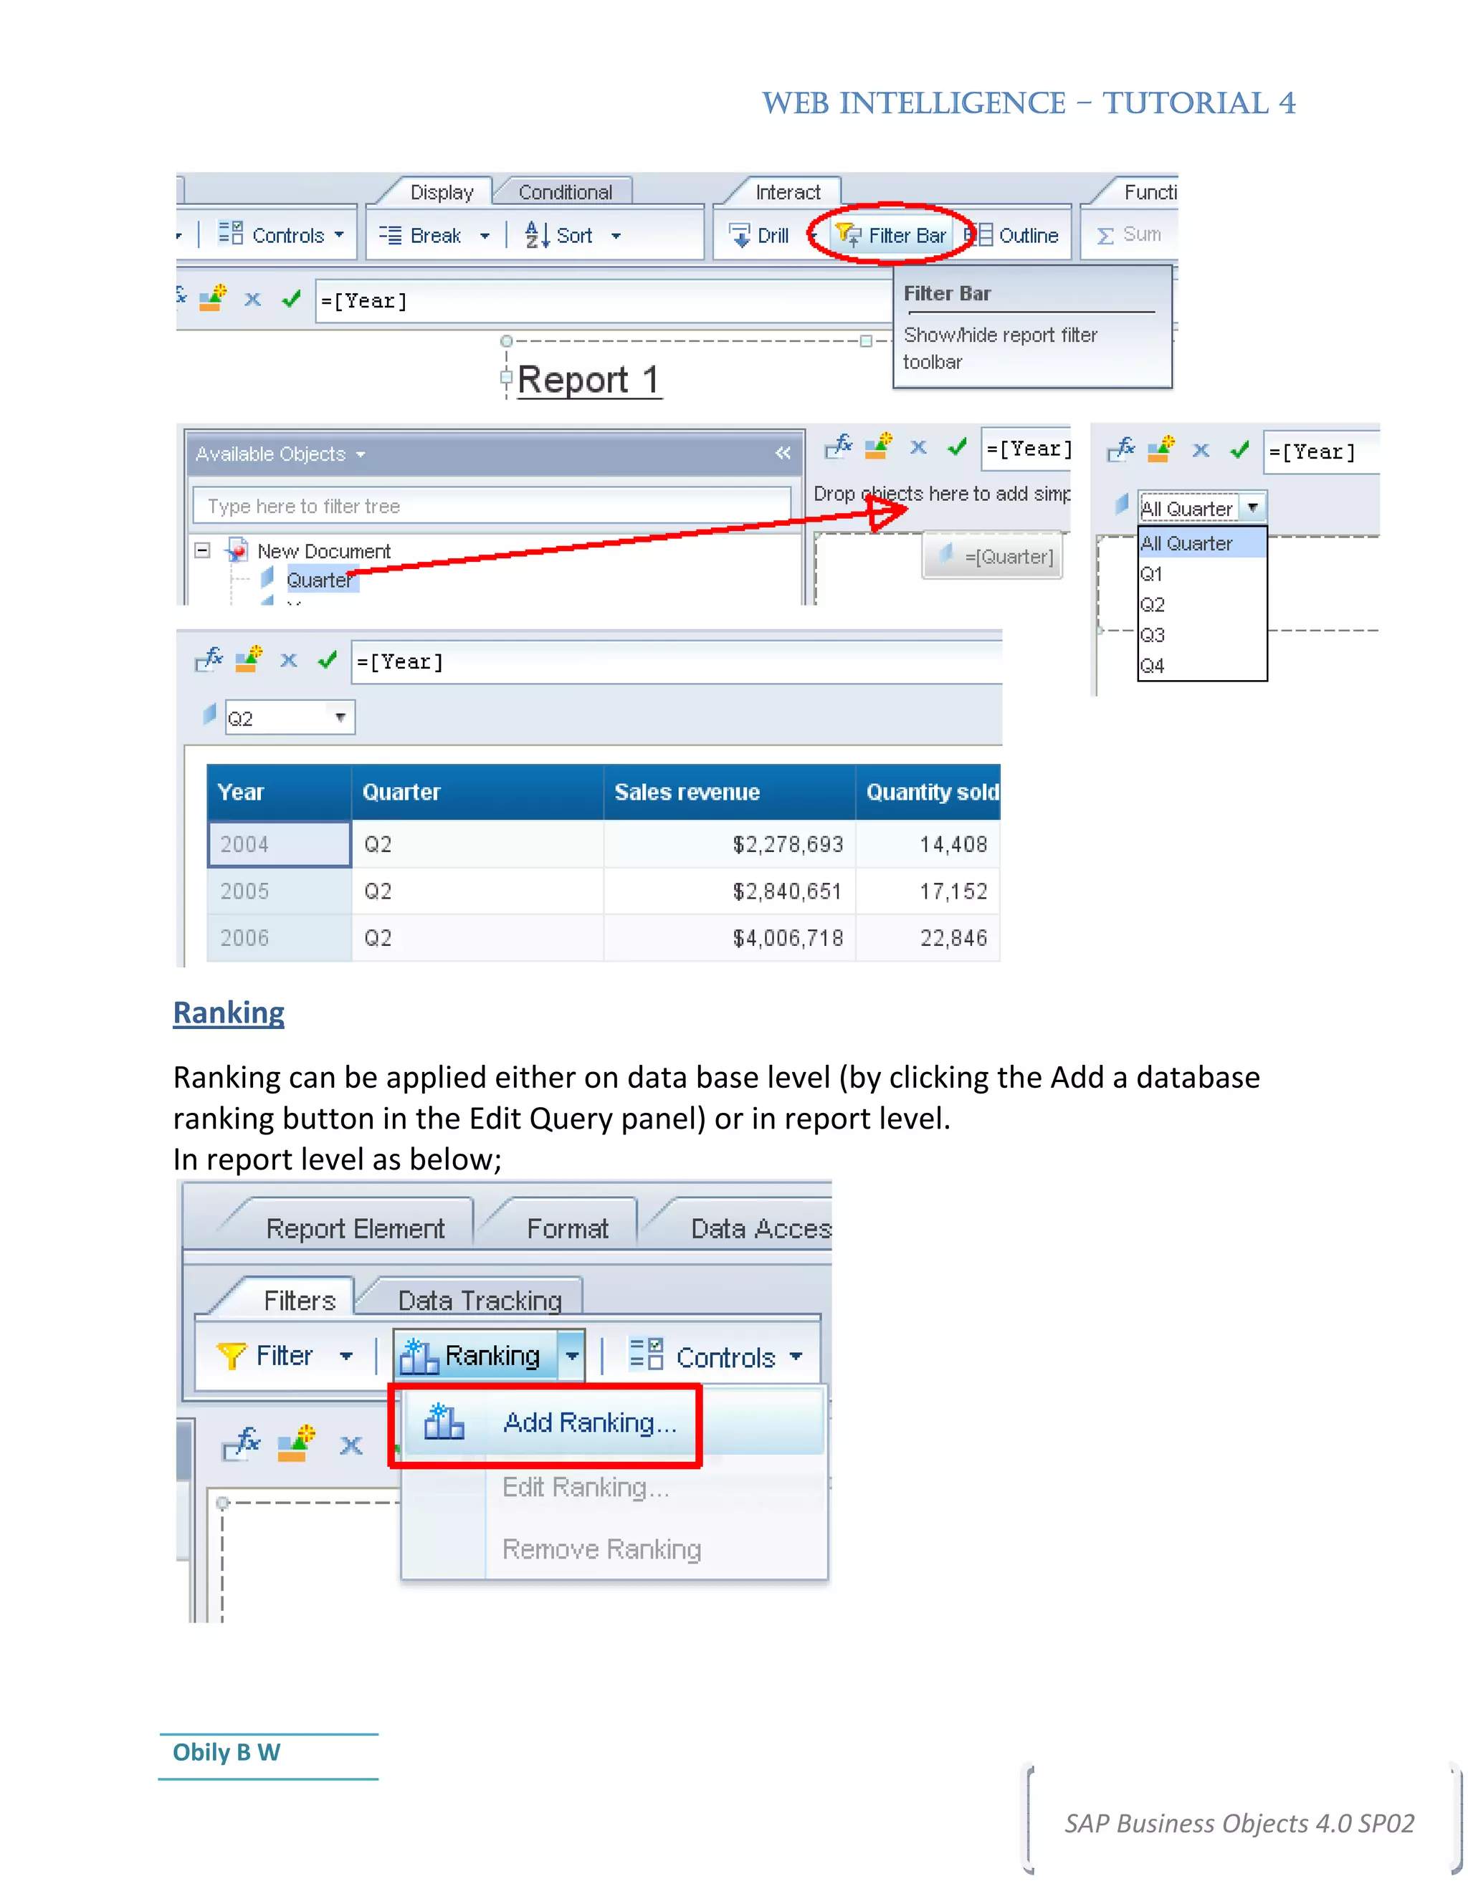1468x1899 pixels.
Task: Click the Drill button icon
Action: click(739, 236)
